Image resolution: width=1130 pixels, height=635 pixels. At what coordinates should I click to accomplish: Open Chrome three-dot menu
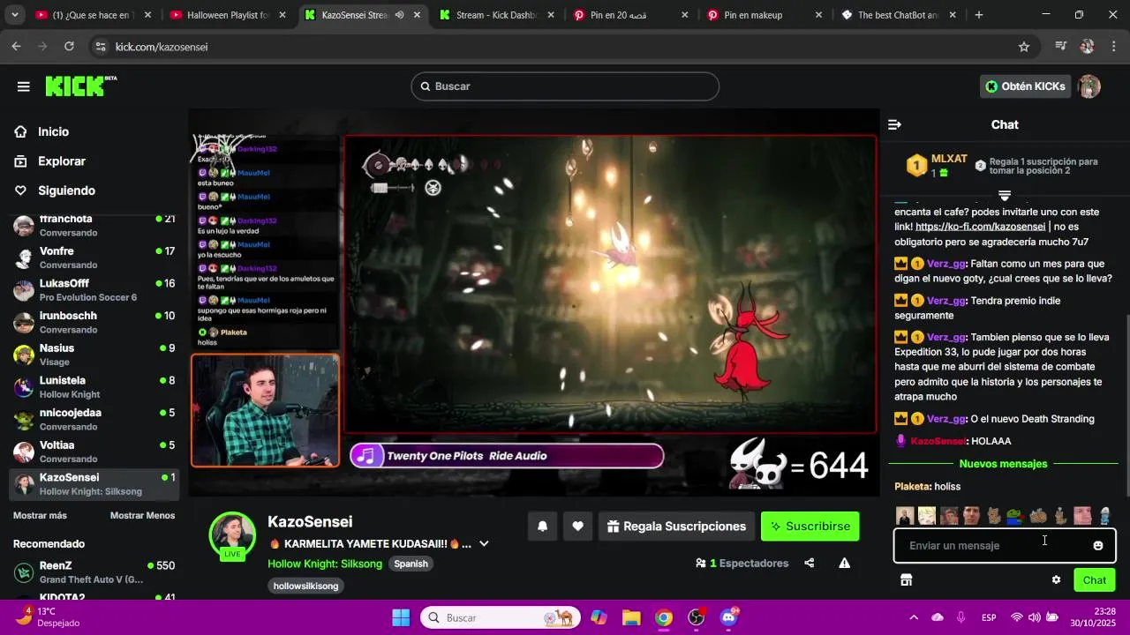[x=1112, y=47]
